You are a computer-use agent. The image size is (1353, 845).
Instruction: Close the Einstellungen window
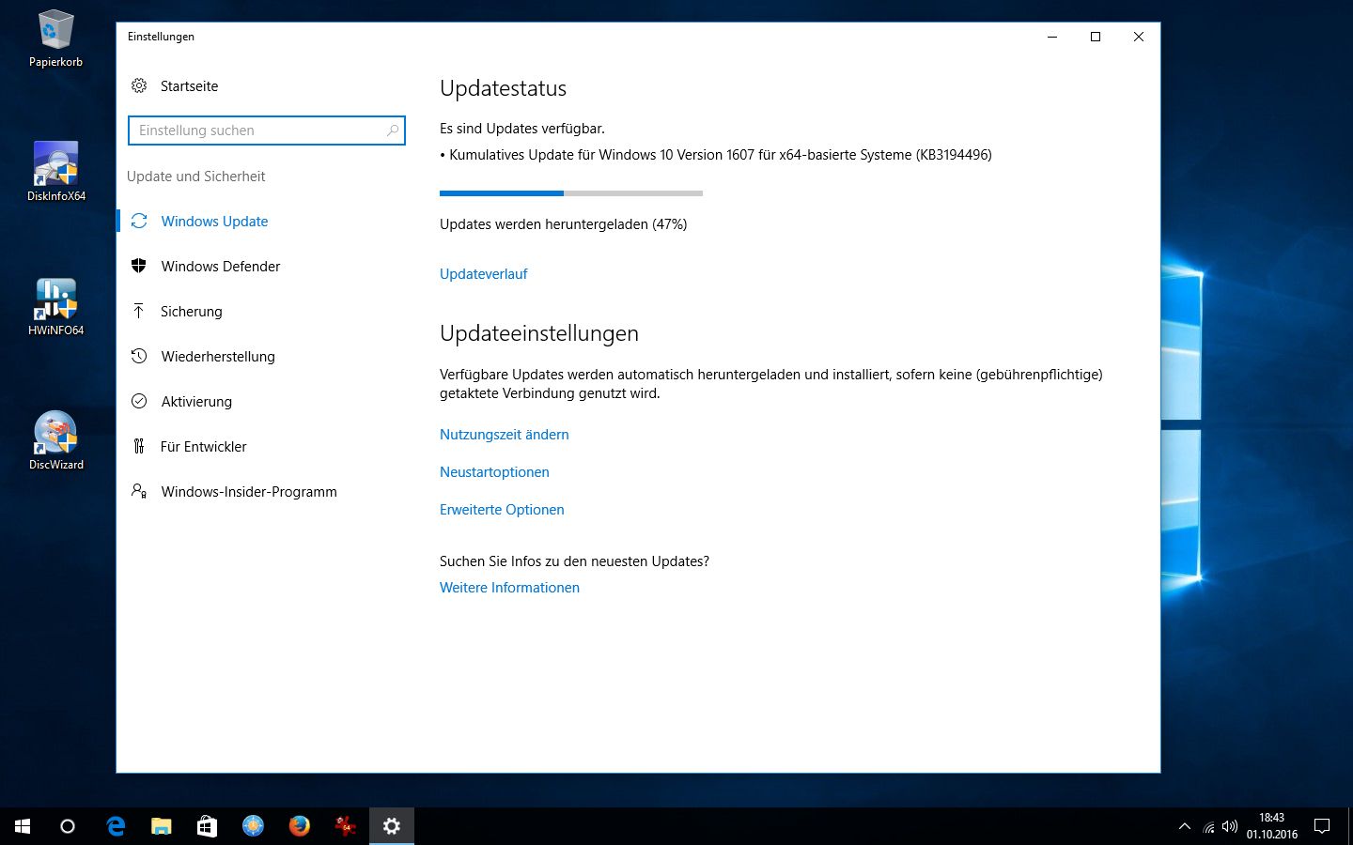[x=1139, y=37]
